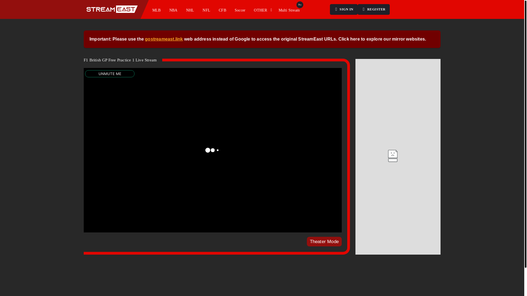This screenshot has height=296, width=527.
Task: Click the Pro badge icon
Action: point(300,5)
